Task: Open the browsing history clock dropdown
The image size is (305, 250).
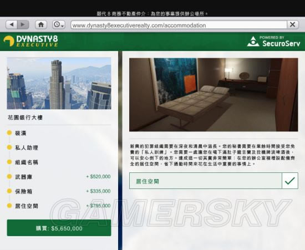Action: pos(59,25)
